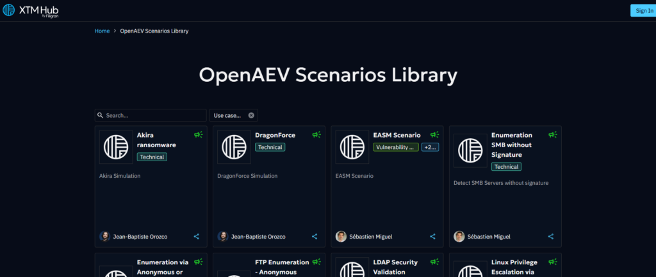Click megaphone icon on Akira ransomware card
The width and height of the screenshot is (656, 277).
pos(199,135)
